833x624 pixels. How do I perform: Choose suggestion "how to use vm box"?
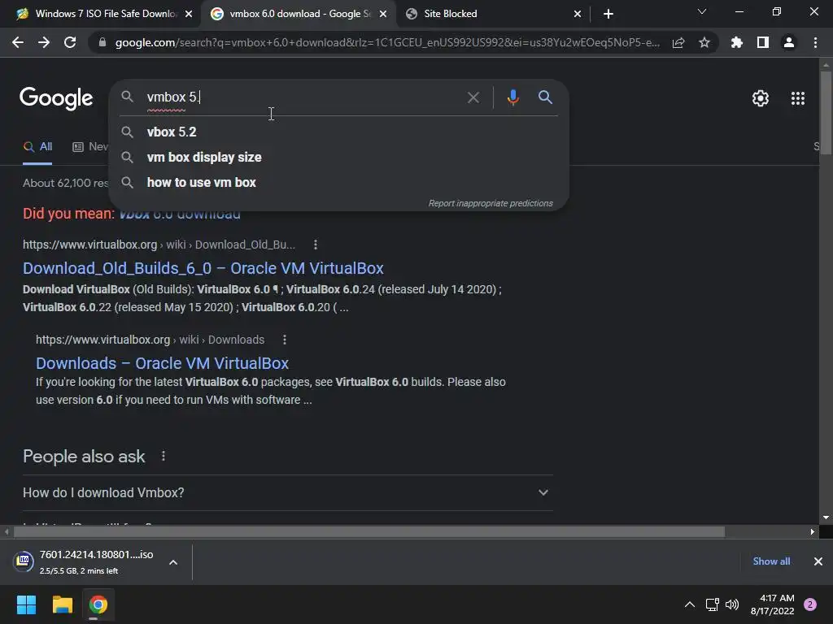point(338,183)
